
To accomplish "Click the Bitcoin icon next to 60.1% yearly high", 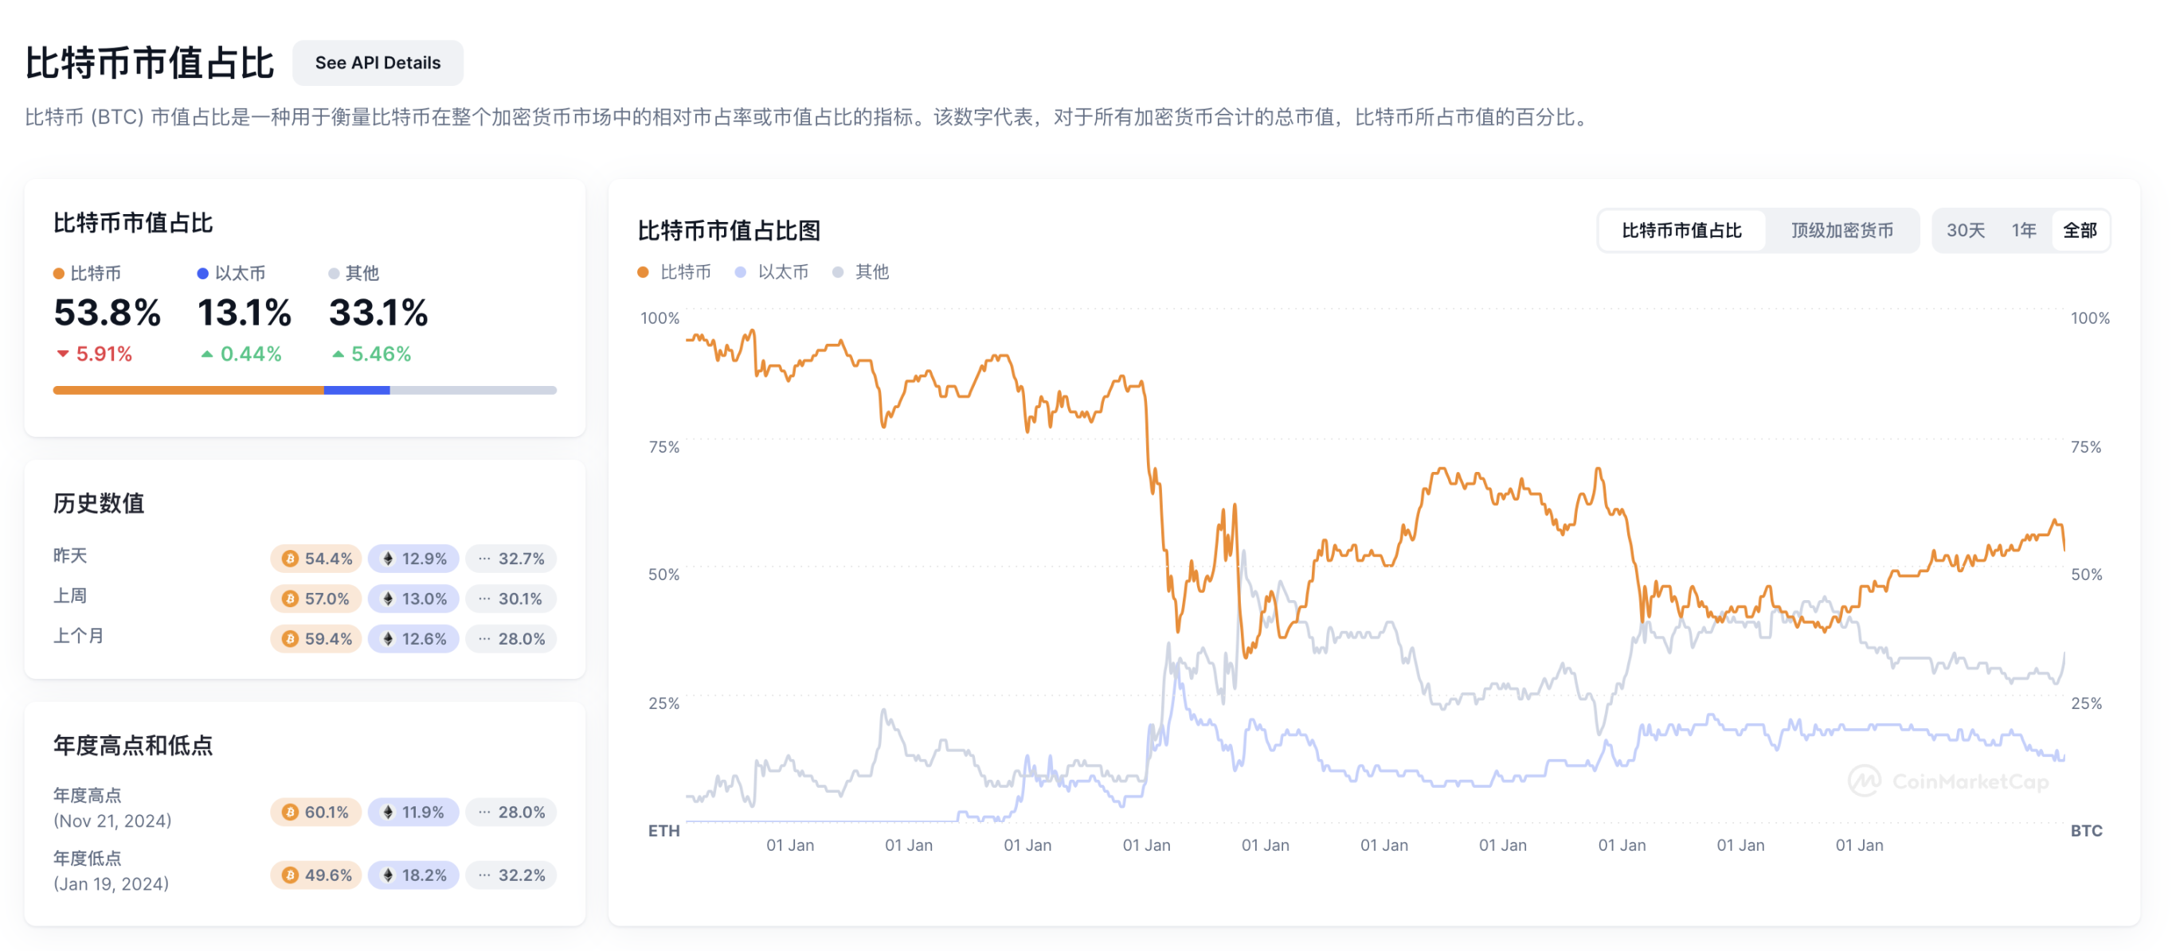I will (x=290, y=812).
